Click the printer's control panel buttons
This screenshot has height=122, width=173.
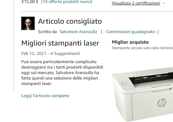point(124,83)
